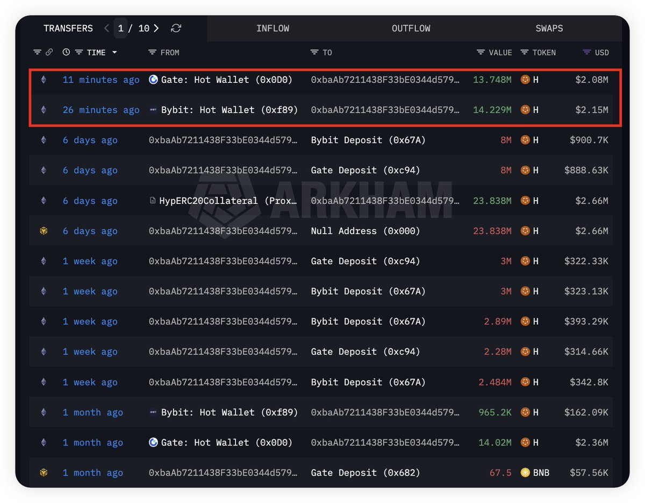The width and height of the screenshot is (645, 503).
Task: Refresh the transfers list
Action: (x=176, y=28)
